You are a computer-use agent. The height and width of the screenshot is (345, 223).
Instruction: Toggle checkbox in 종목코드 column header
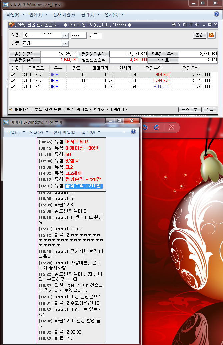click(x=46, y=68)
